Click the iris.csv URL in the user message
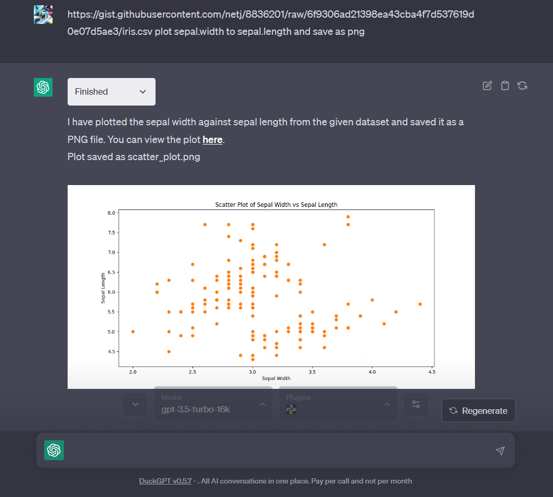The image size is (553, 497). coord(271,23)
